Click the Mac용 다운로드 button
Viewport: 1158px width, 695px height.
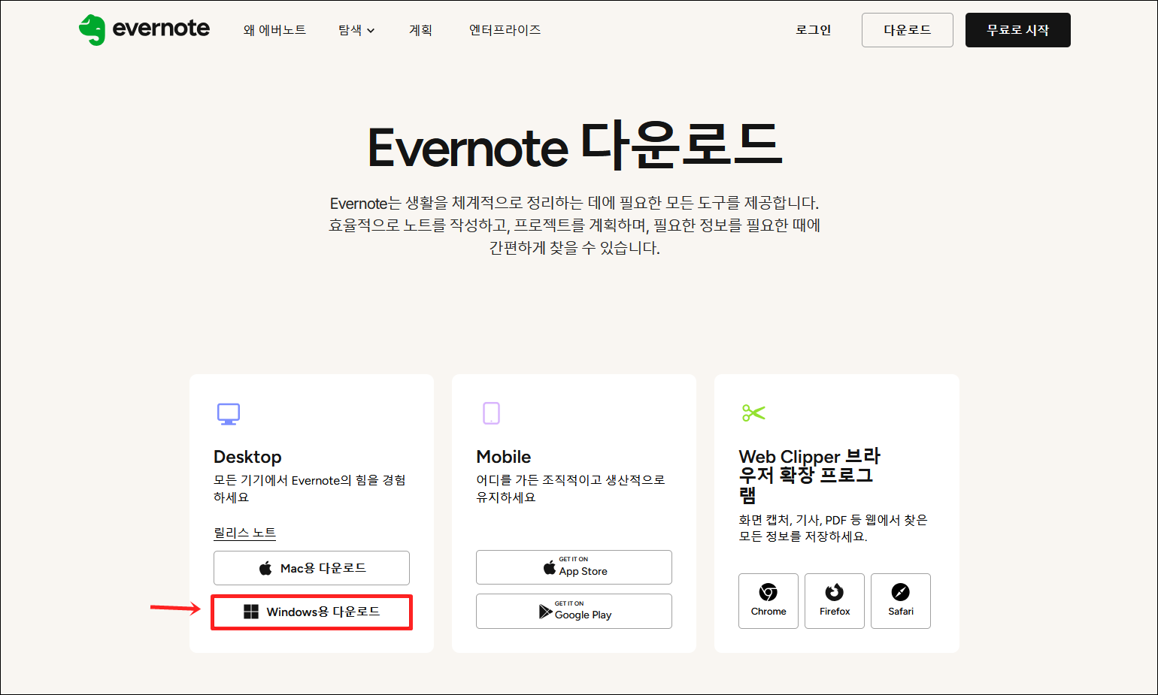click(311, 568)
